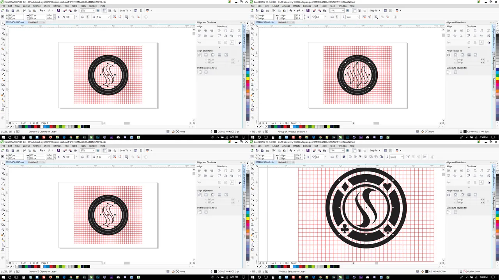Select the Zoom tool in top-right window toolbox
The height and width of the screenshot is (280, 499).
pyautogui.click(x=253, y=39)
